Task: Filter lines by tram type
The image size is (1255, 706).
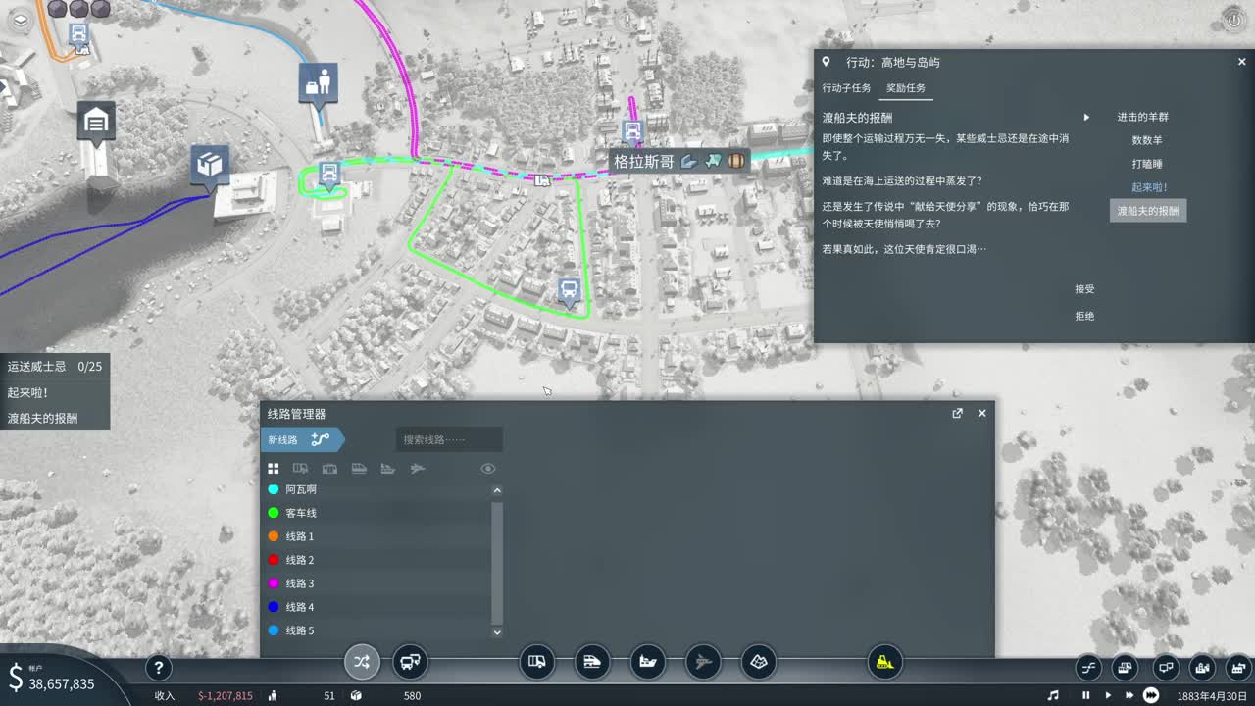Action: (329, 469)
